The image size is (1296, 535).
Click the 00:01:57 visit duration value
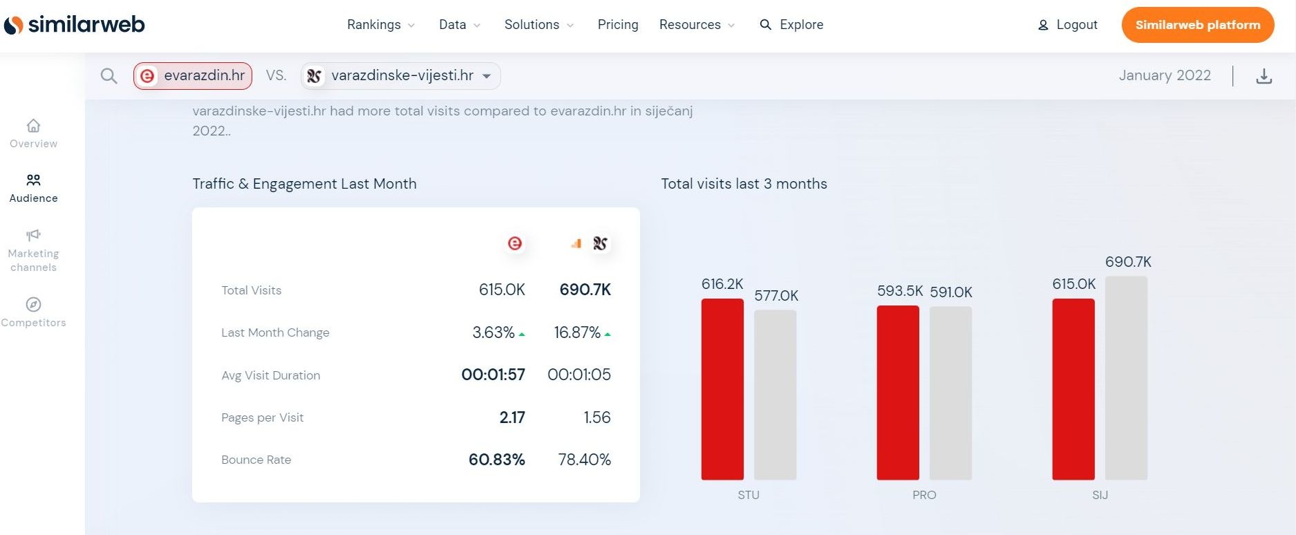(x=494, y=375)
